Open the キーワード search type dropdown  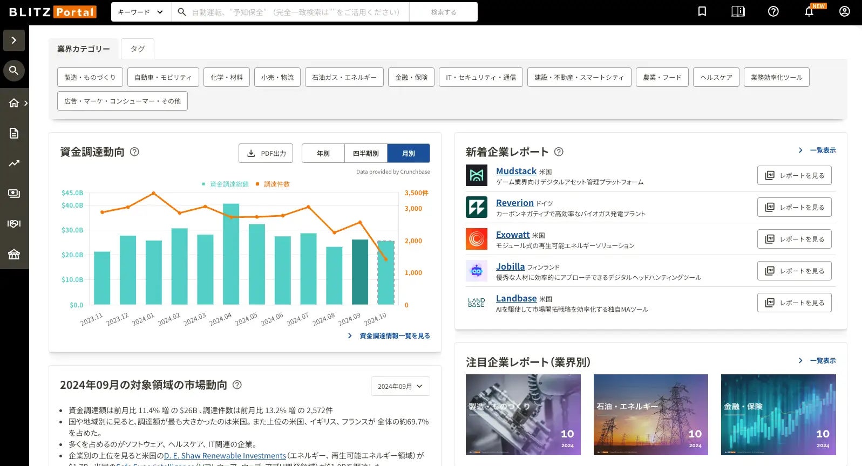[x=141, y=12]
